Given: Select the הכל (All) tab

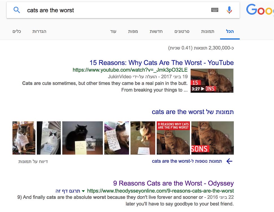Looking at the screenshot, I should 230,32.
